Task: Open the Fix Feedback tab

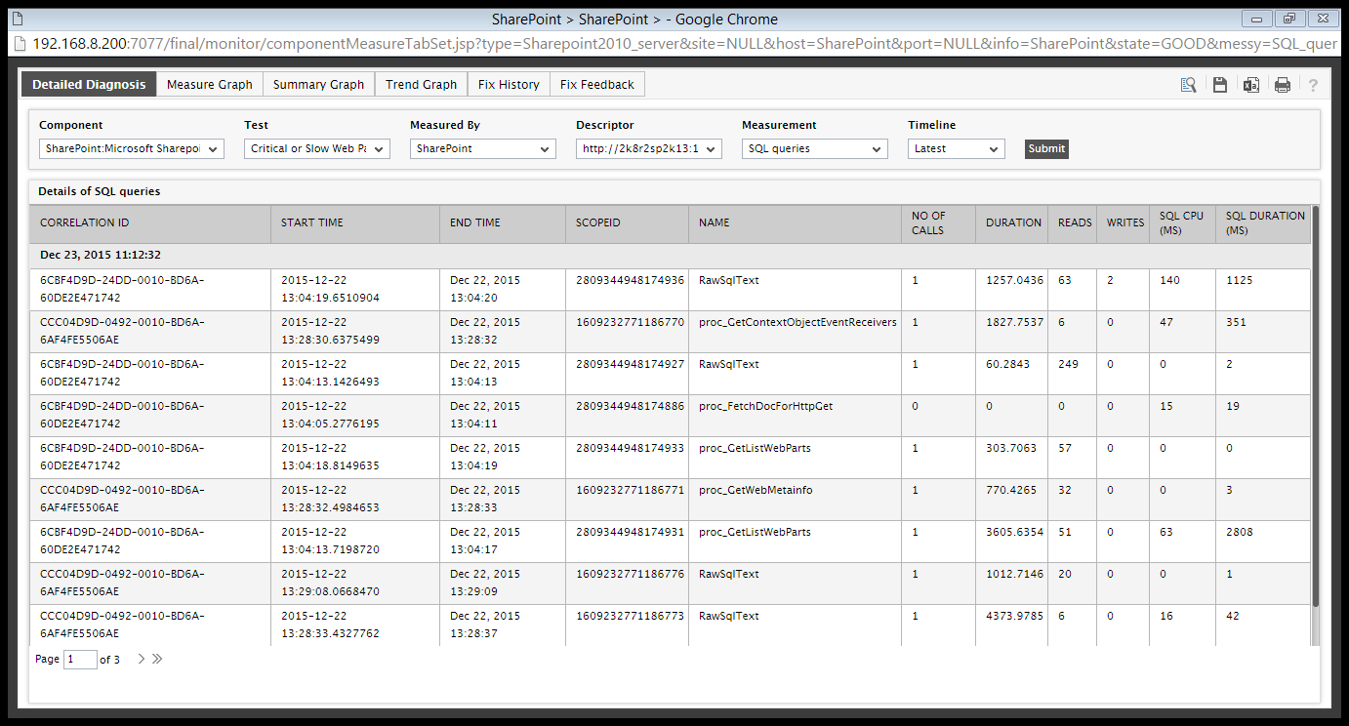Action: (x=597, y=84)
